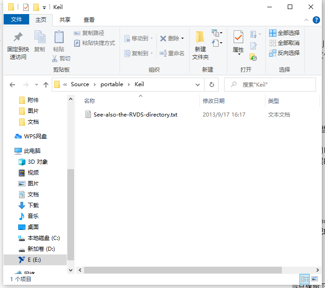The width and height of the screenshot is (325, 288).
Task: Pin to Quick Access (固定到快速访问)
Action: (x=18, y=46)
